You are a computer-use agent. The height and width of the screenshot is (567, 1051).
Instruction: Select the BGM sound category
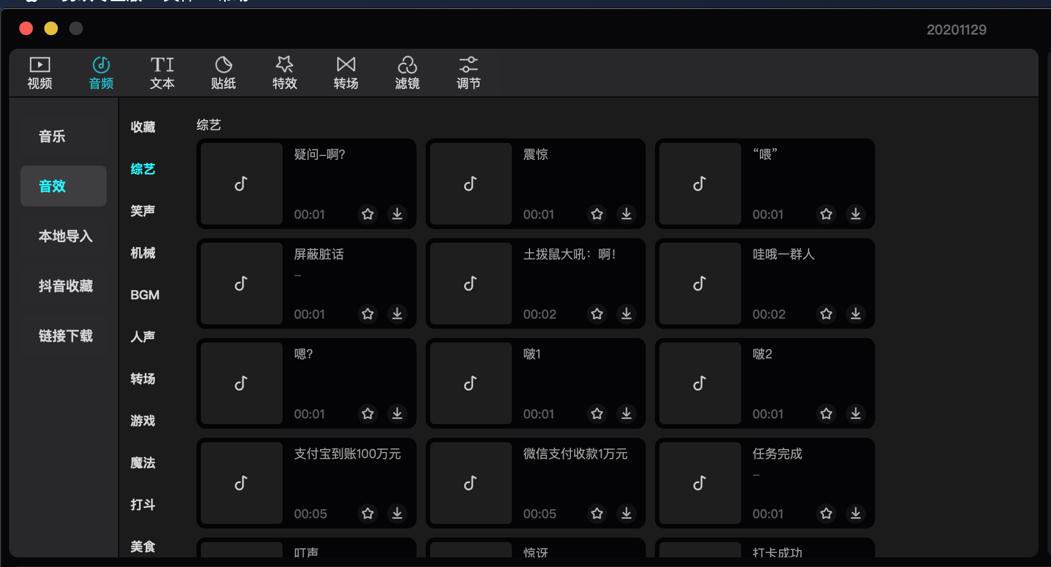(x=145, y=295)
